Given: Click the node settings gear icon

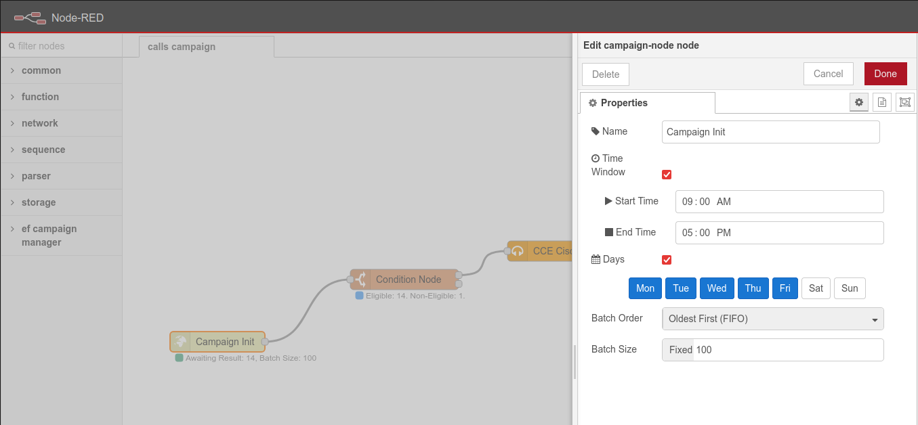Looking at the screenshot, I should click(859, 102).
